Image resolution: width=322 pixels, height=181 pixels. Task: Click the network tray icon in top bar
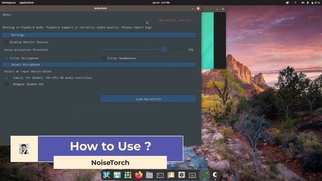[287, 3]
